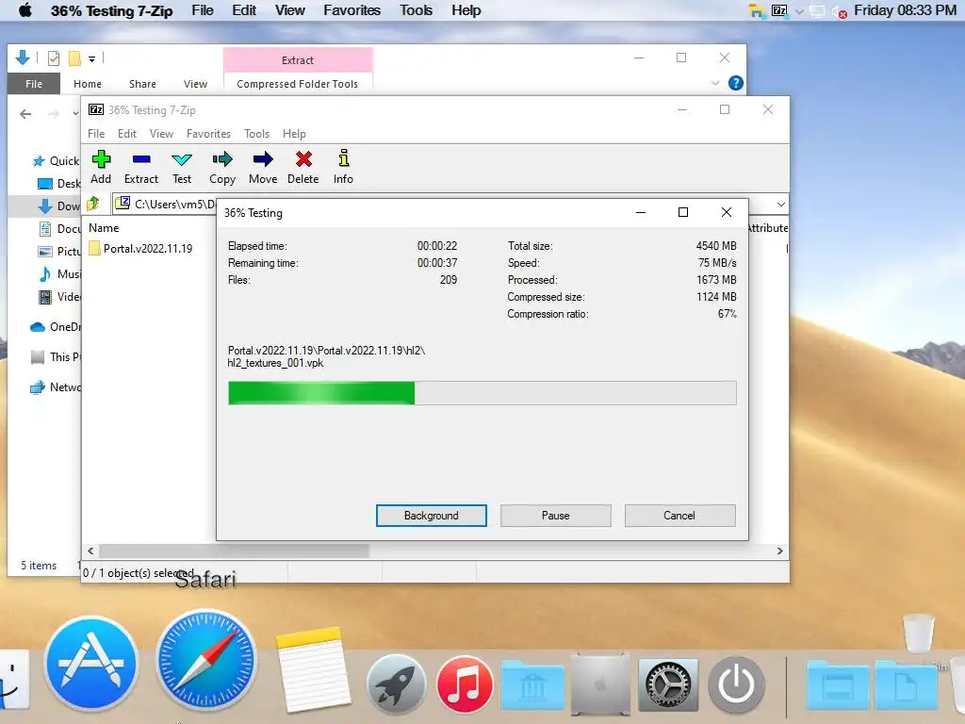Click the new folder icon in Explorer quick access toolbar
The width and height of the screenshot is (965, 724).
pos(74,58)
